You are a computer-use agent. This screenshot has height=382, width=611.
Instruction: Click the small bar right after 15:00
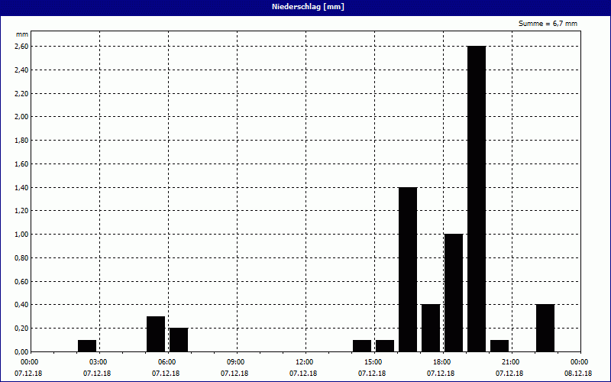tap(385, 345)
